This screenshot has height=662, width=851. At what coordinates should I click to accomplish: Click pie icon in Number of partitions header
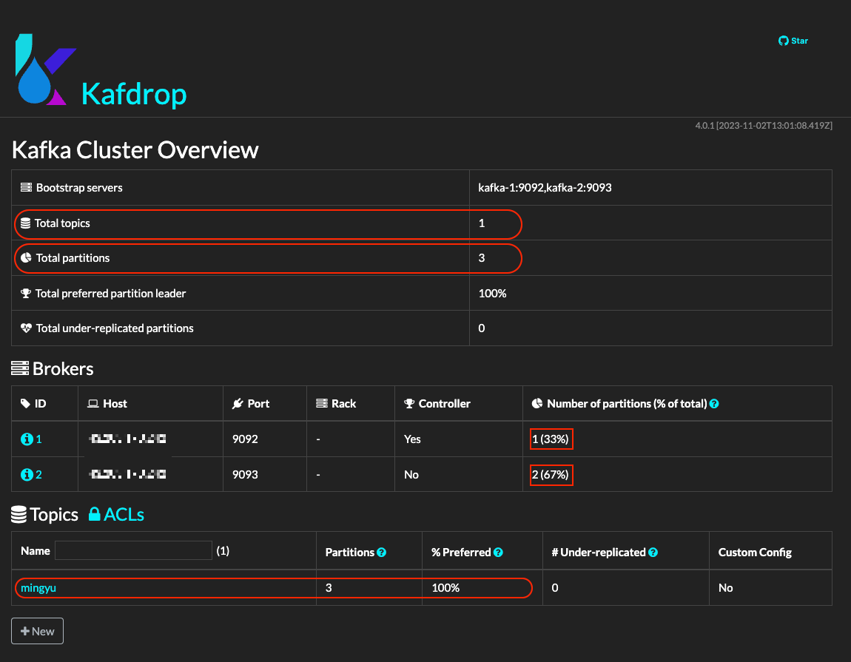coord(536,403)
